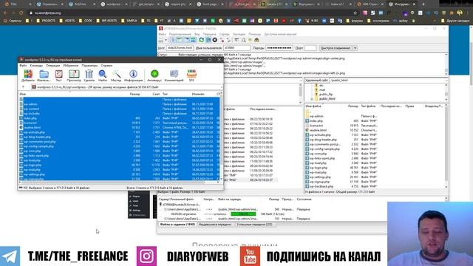Click the FileZilla Пароль input field
Viewport: 473px width, 266px height.
click(279, 48)
